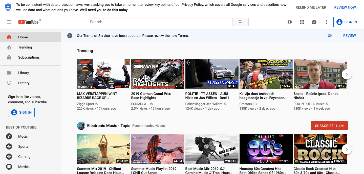Click the Trending section heading

pyautogui.click(x=85, y=51)
